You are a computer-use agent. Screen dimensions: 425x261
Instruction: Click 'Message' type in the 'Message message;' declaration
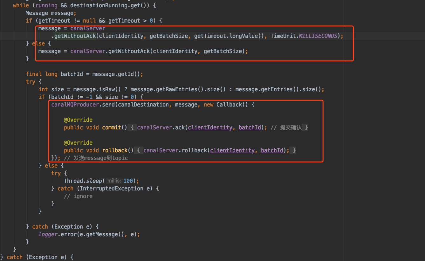pos(37,13)
